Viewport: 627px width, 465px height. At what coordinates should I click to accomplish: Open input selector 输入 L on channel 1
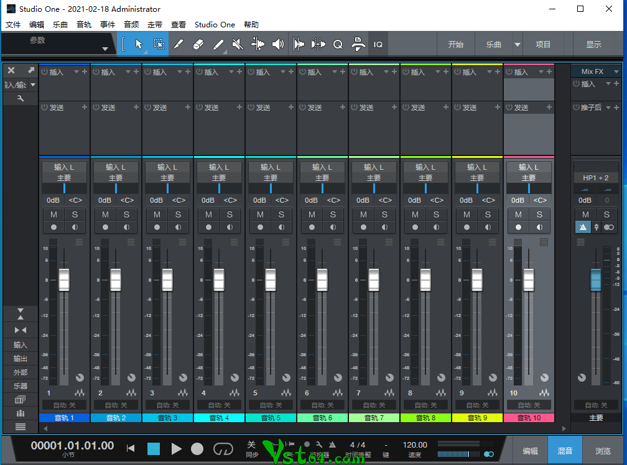click(64, 167)
